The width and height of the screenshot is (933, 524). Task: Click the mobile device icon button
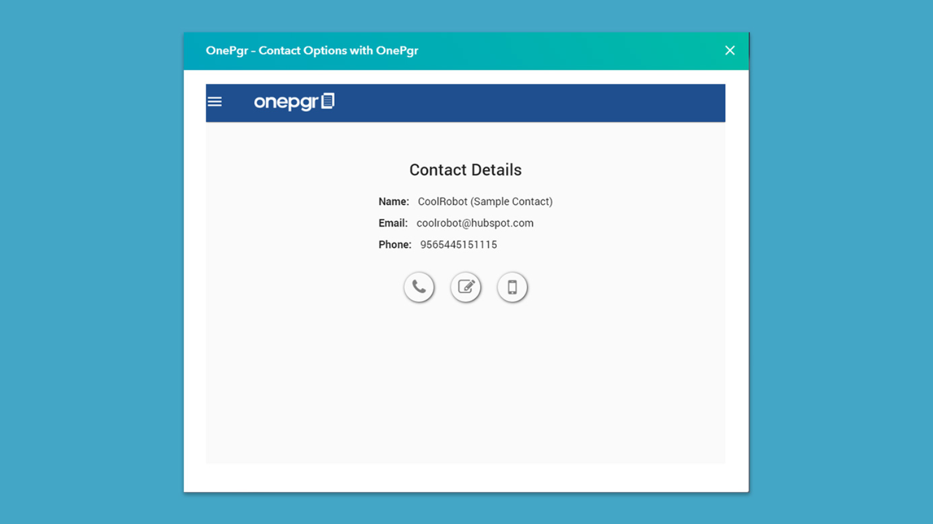pos(512,287)
